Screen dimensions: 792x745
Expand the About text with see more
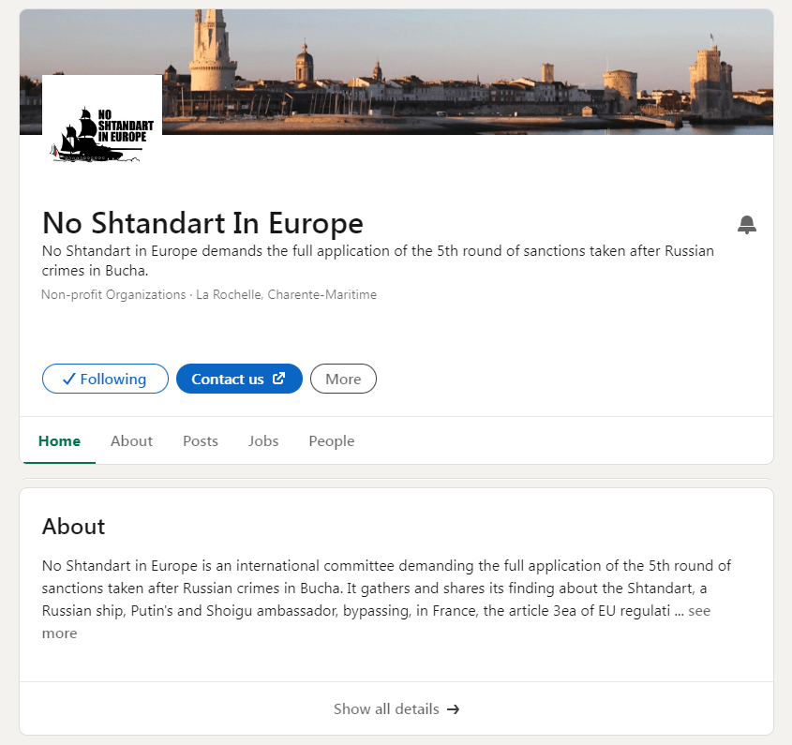(700, 610)
